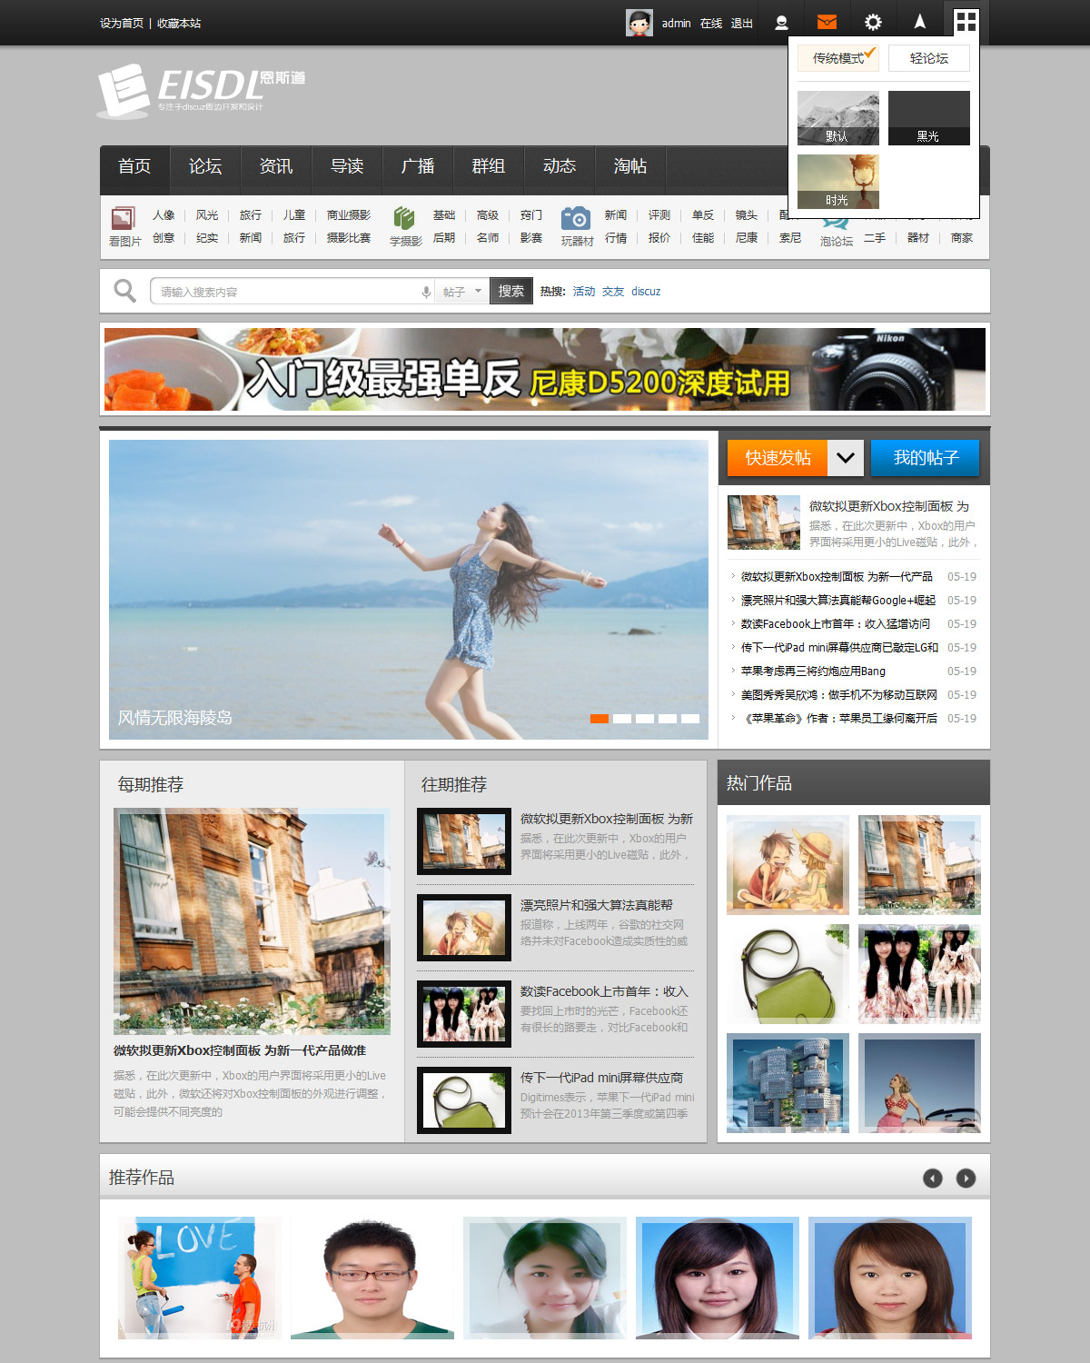Click the Nikon D5200 banner ad
The width and height of the screenshot is (1090, 1363).
(545, 369)
